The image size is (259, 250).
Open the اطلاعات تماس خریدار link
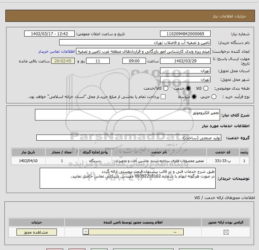(57, 51)
